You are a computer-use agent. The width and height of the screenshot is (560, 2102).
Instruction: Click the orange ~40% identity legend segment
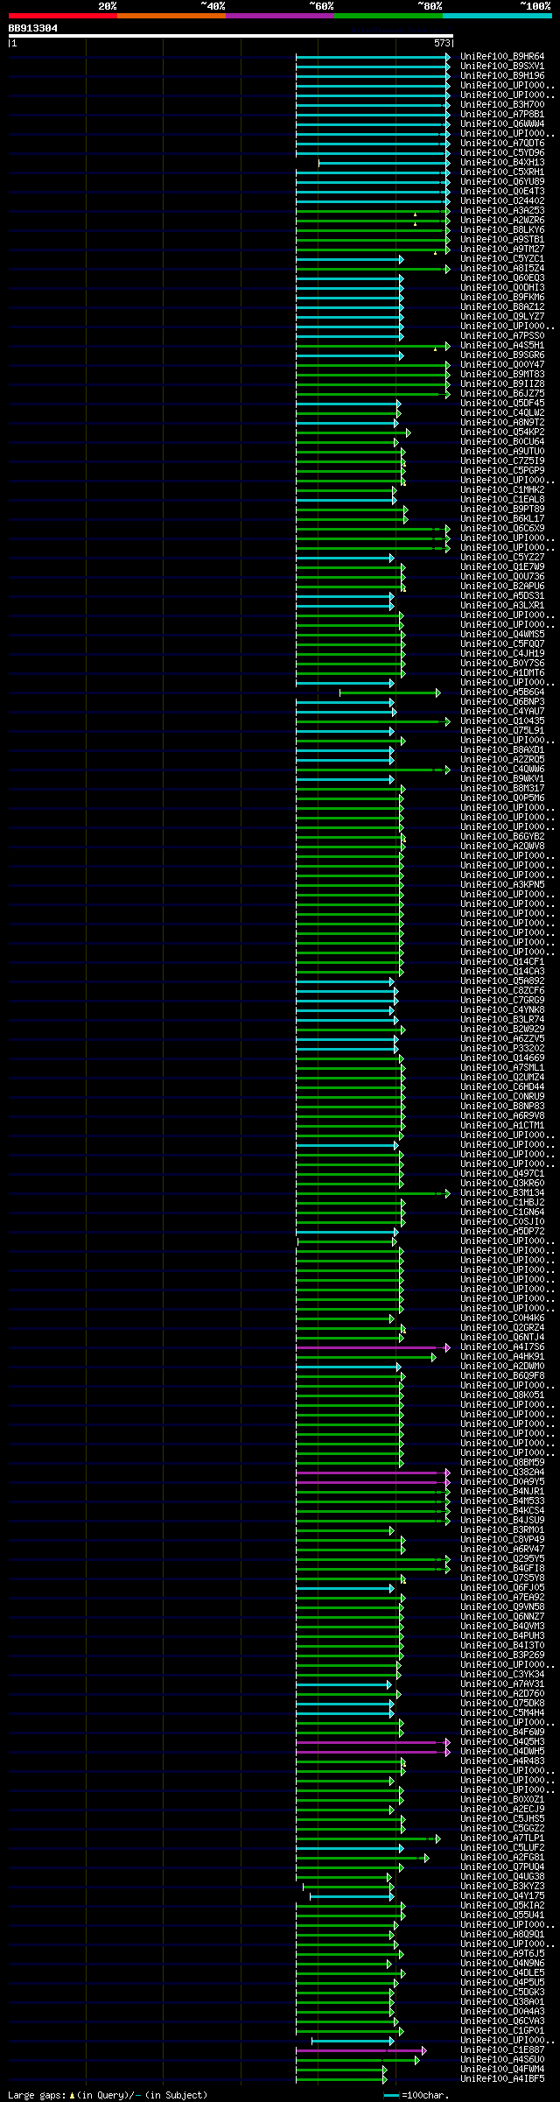pyautogui.click(x=171, y=15)
